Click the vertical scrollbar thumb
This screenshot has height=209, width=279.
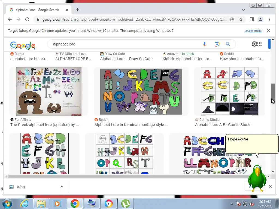[x=272, y=93]
